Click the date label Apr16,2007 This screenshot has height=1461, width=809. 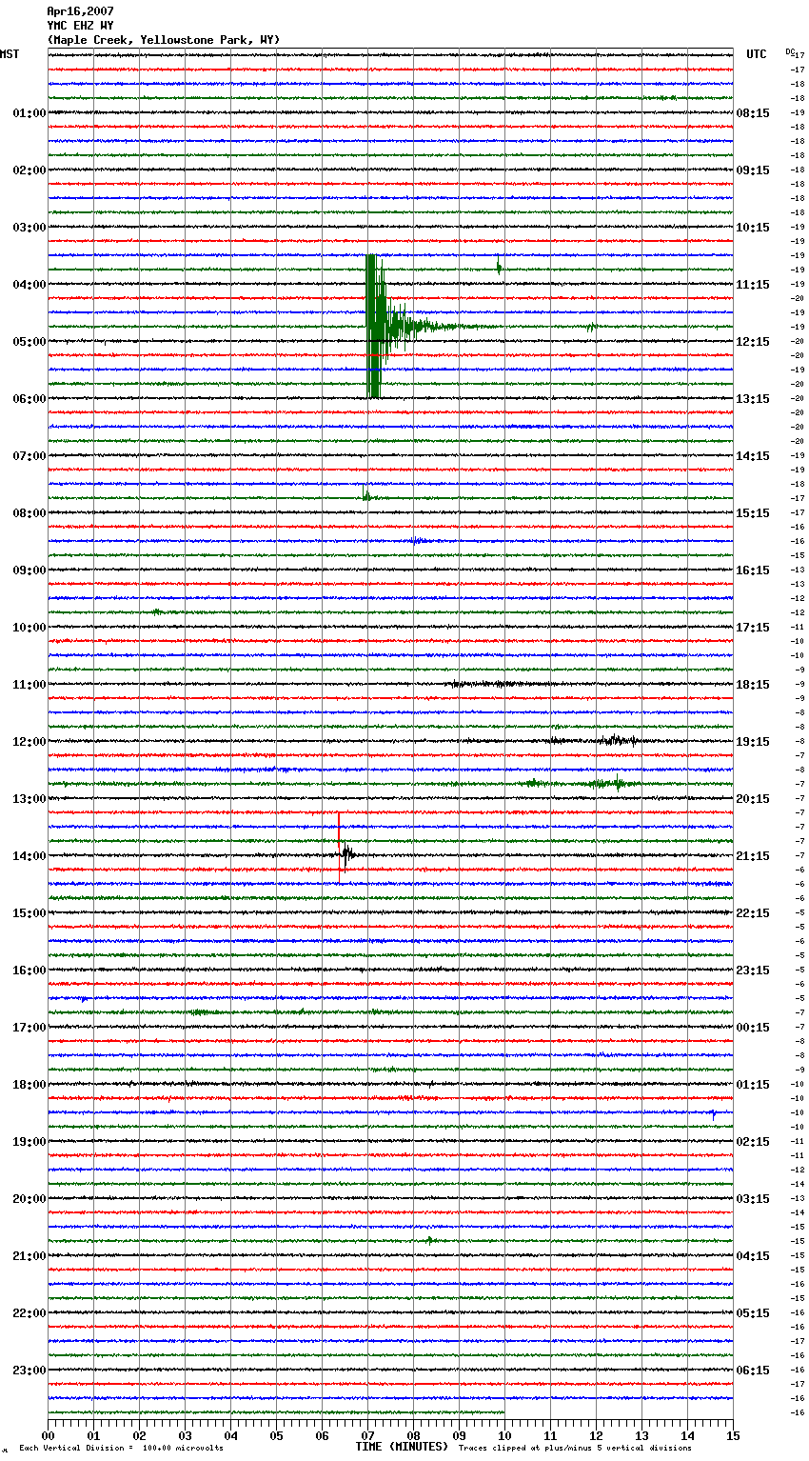coord(80,11)
